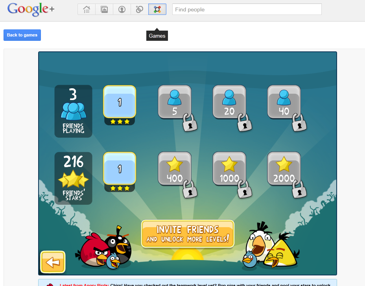Click the Google+ logo
The height and width of the screenshot is (286, 365).
(x=31, y=9)
